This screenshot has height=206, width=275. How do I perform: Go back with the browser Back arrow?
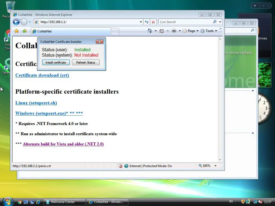(16, 22)
